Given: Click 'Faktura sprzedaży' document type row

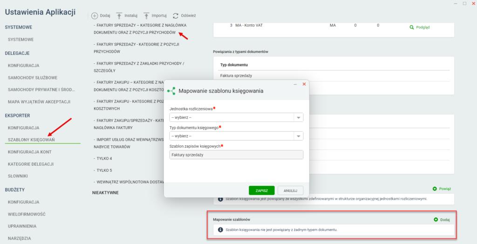Looking at the screenshot, I should 236,76.
